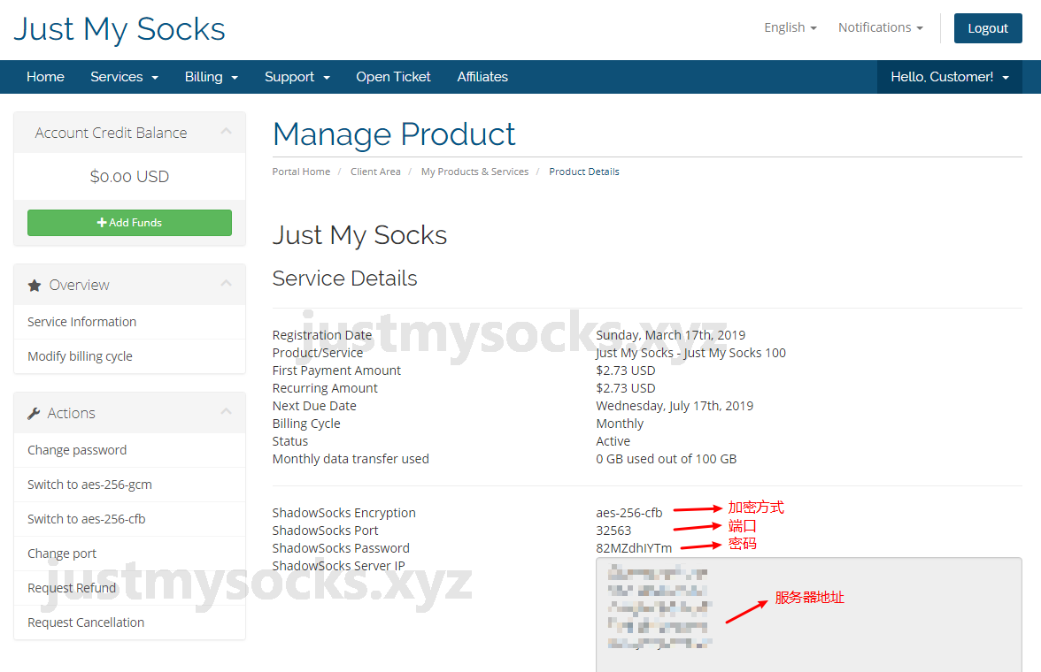Image resolution: width=1041 pixels, height=672 pixels.
Task: Open Modify billing cycle
Action: pos(129,356)
